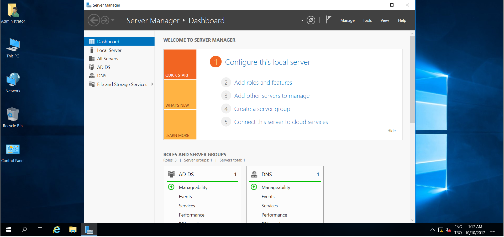Click Add roles and features link
This screenshot has width=504, height=237.
(x=263, y=83)
